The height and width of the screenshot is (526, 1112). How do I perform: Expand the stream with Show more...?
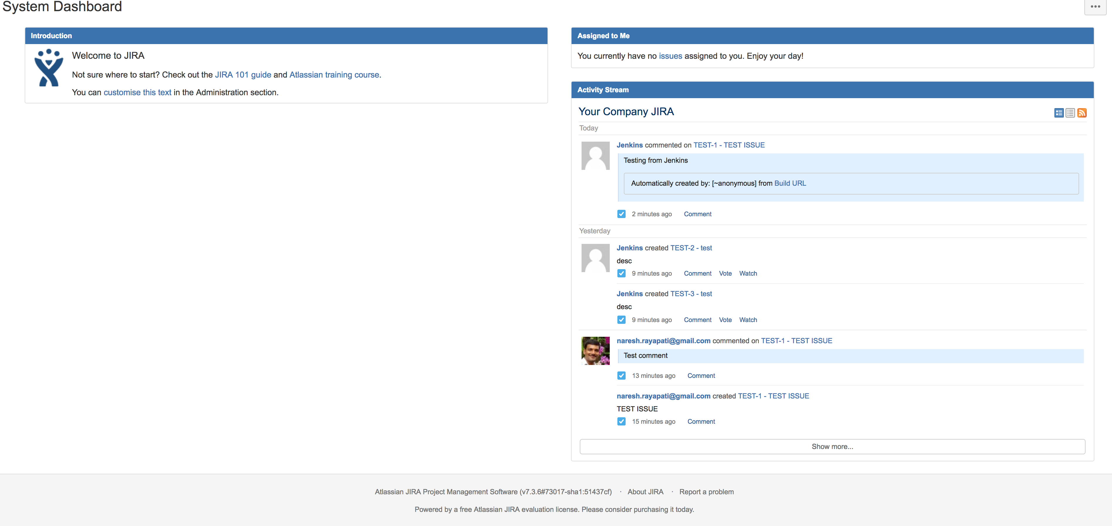click(832, 447)
